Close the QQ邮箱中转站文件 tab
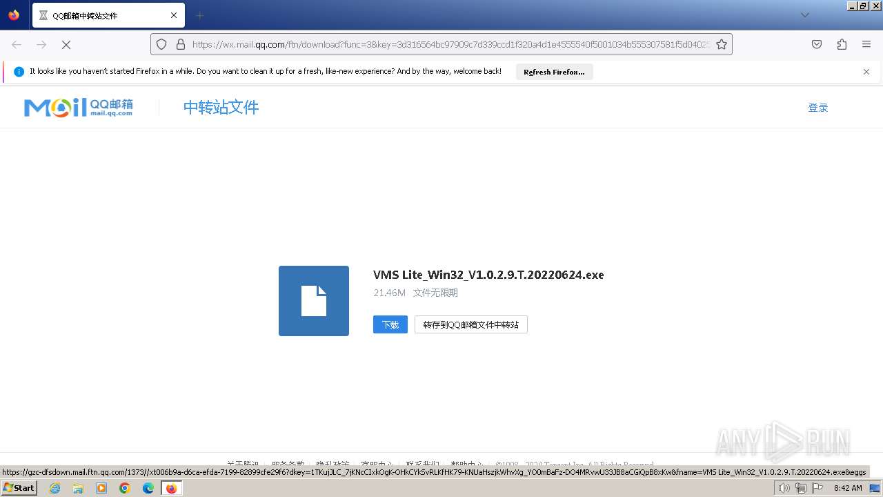883x497 pixels. pyautogui.click(x=174, y=15)
